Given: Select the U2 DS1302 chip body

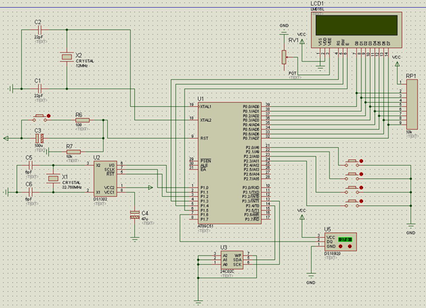Looking at the screenshot, I should click(105, 179).
